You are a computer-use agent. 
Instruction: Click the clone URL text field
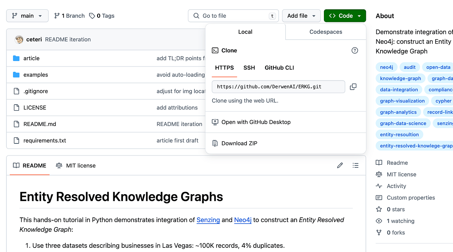pyautogui.click(x=279, y=87)
